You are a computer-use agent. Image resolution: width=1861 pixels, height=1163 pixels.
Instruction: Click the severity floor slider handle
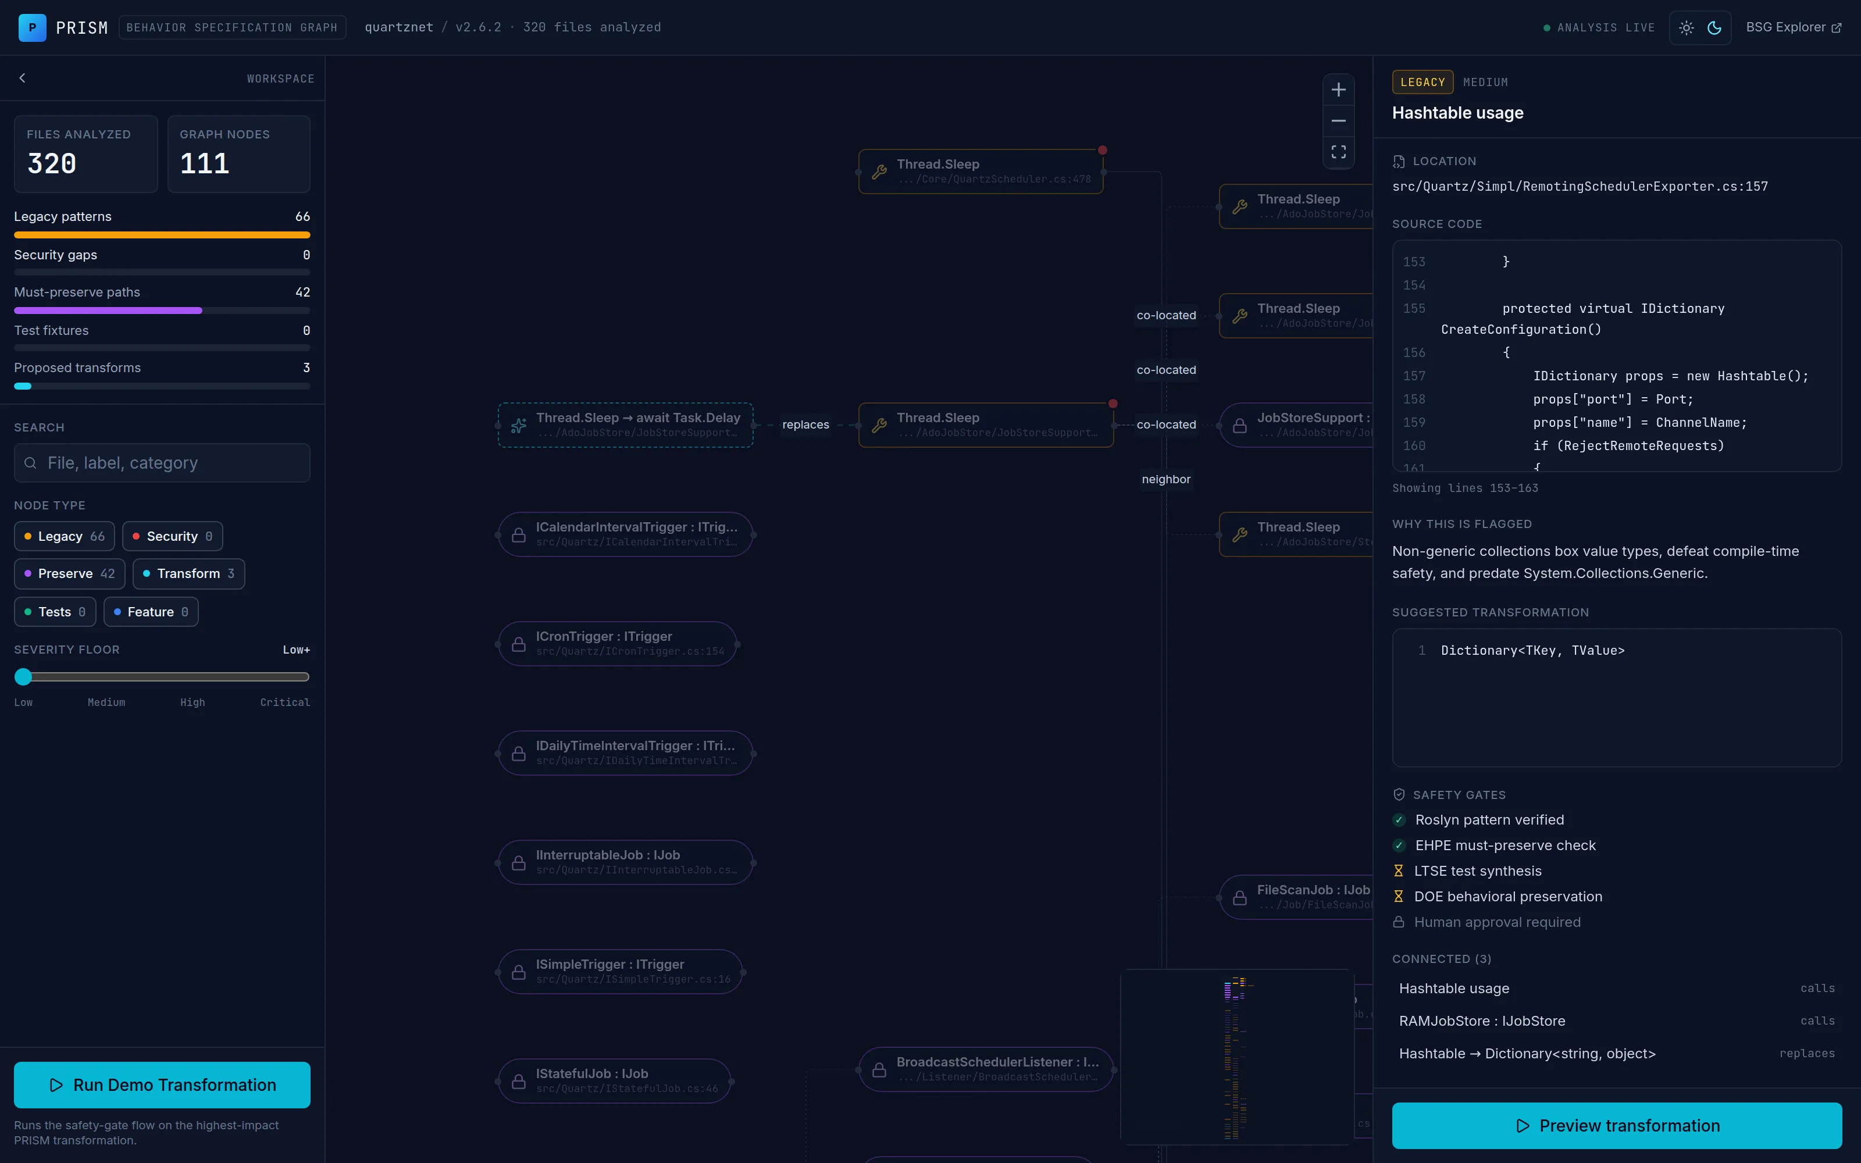(23, 677)
